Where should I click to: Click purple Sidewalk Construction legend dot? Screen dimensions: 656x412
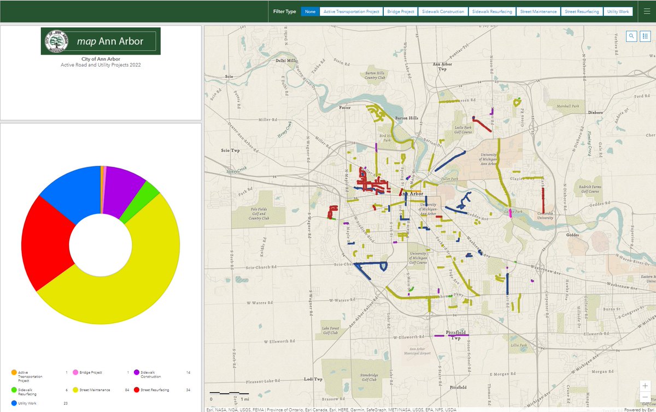pyautogui.click(x=136, y=373)
